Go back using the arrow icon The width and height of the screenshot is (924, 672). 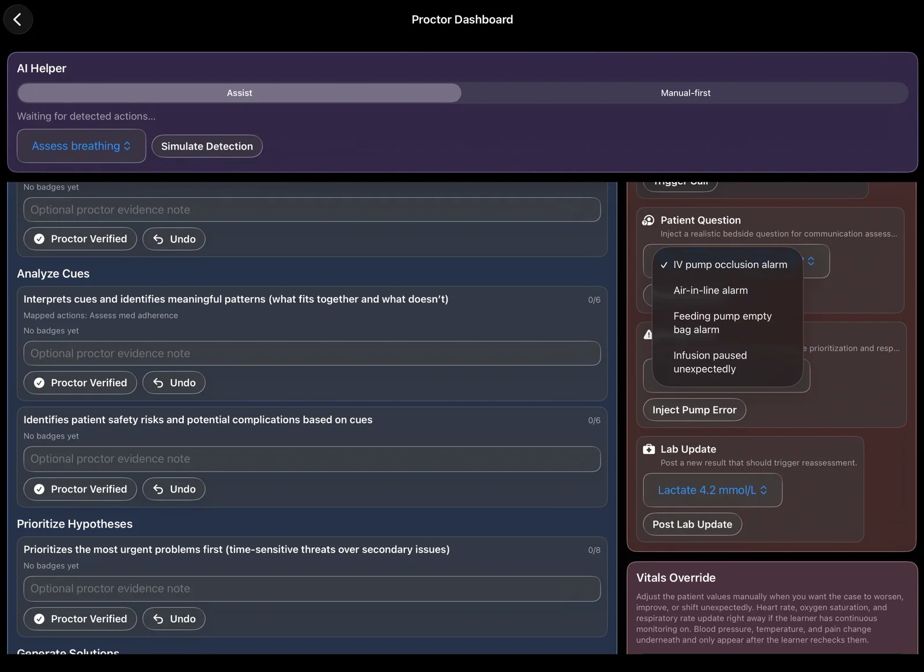click(18, 20)
